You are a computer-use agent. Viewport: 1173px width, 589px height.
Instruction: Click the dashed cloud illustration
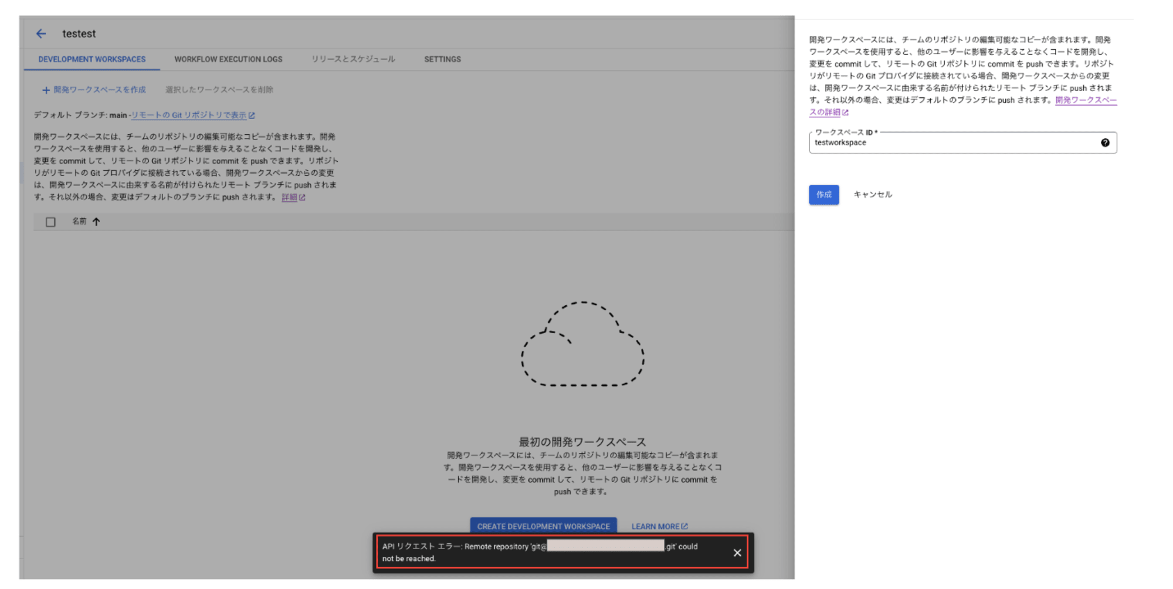point(582,344)
